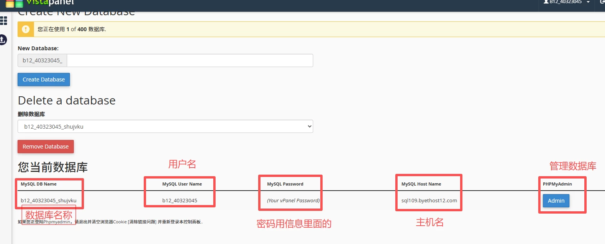Click the upload icon in left sidebar
The height and width of the screenshot is (244, 605).
(x=3, y=39)
